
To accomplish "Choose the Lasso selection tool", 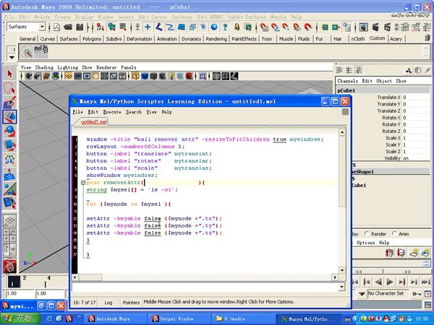I will click(9, 88).
